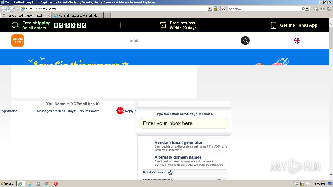Click the scrollbar up arrow

(331, 24)
